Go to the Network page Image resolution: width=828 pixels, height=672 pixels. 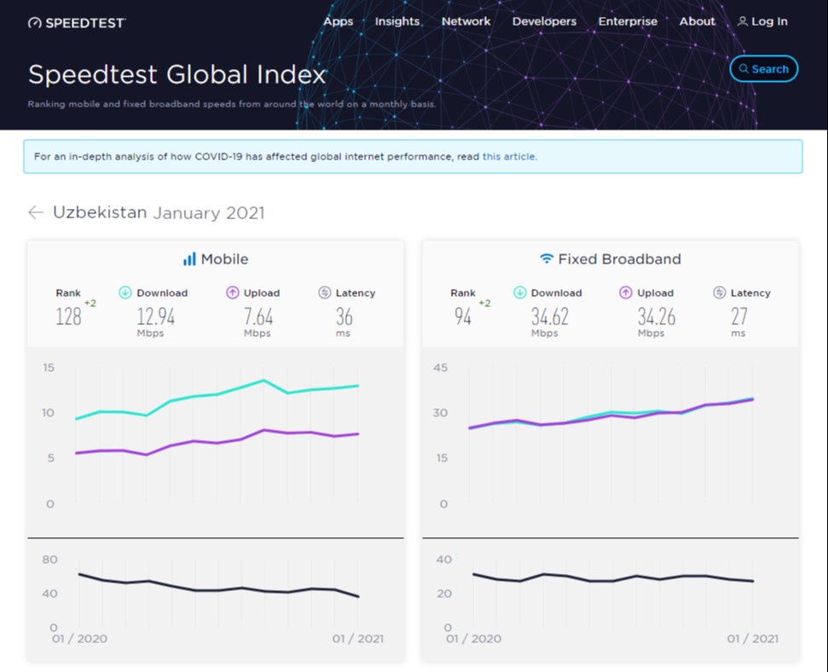pyautogui.click(x=466, y=21)
